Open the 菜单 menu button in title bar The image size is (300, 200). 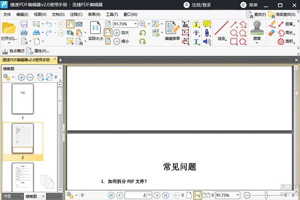[x=249, y=5]
